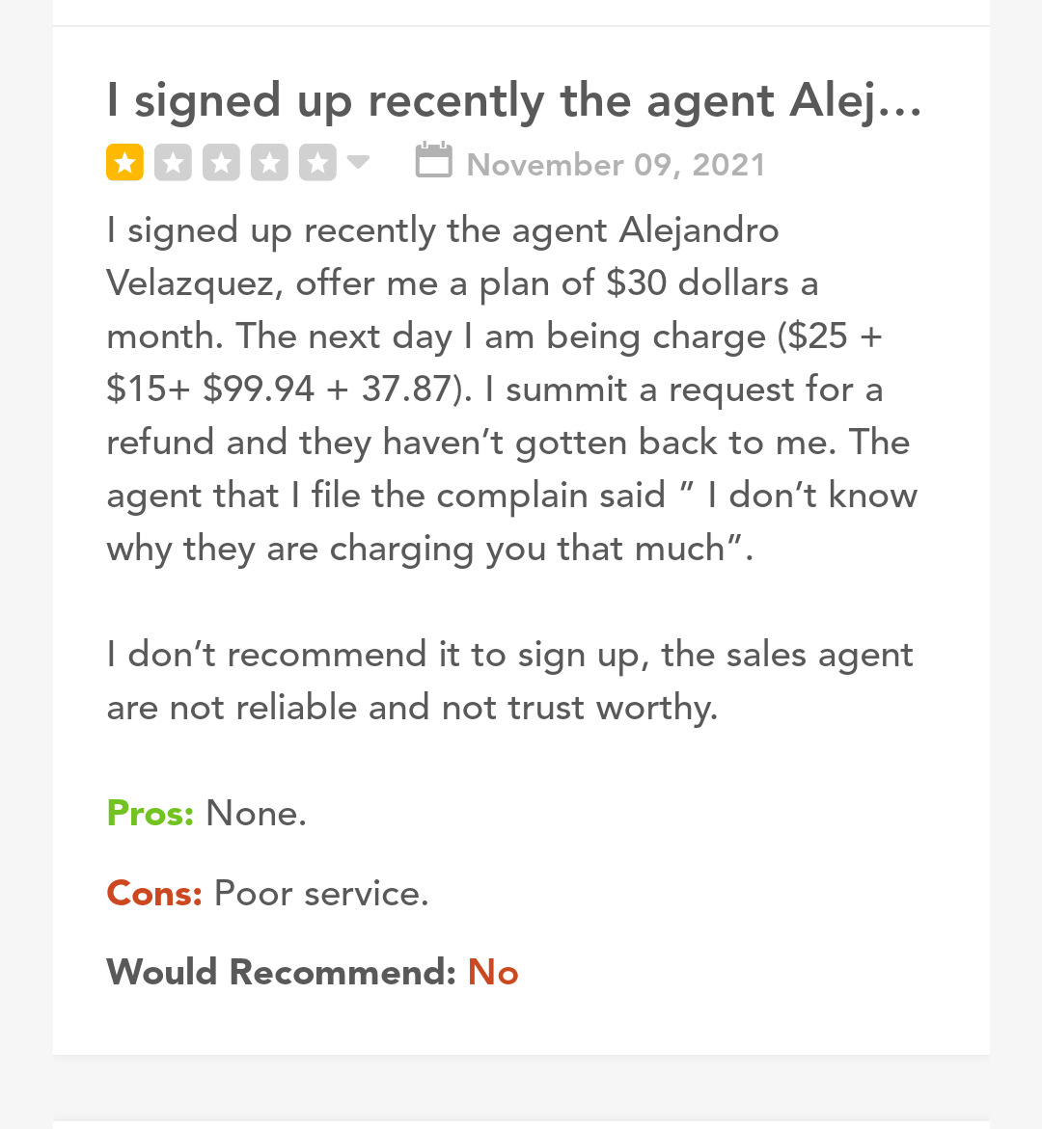Click the fifth grey star icon
1042x1129 pixels.
(317, 163)
